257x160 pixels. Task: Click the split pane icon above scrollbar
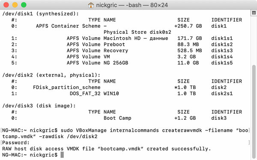(254, 13)
